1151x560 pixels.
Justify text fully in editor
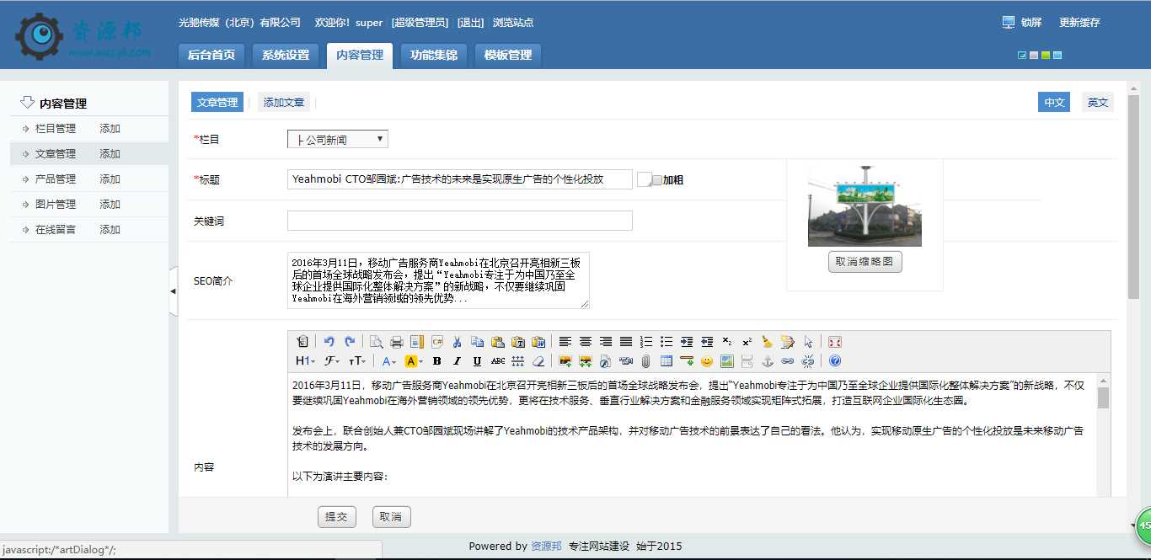click(626, 342)
